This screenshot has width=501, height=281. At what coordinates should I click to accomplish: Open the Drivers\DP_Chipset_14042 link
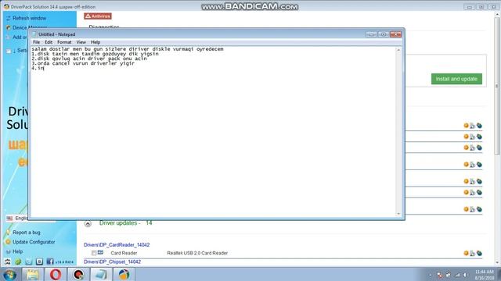[112, 261]
